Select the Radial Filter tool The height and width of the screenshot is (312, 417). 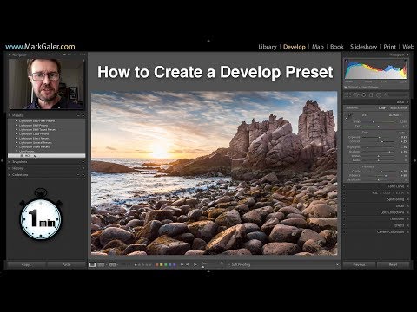click(379, 95)
